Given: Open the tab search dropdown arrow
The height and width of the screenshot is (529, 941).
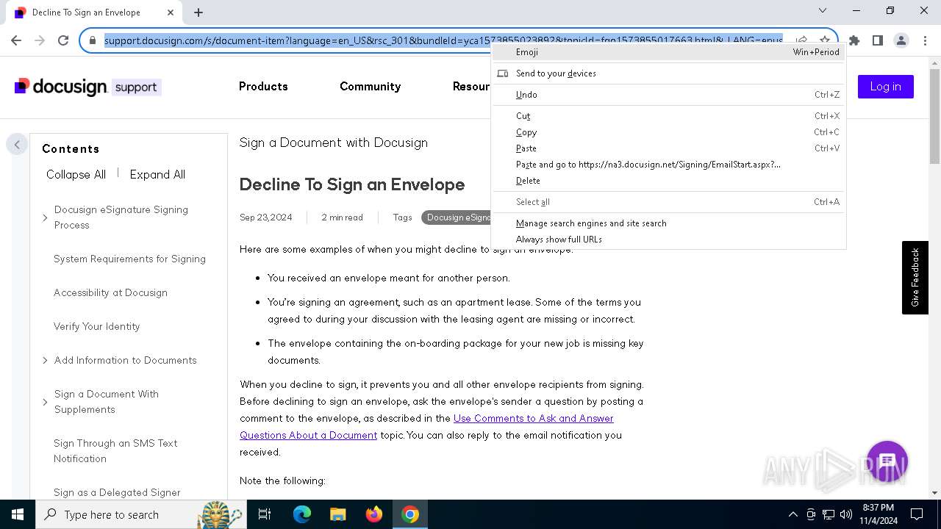Looking at the screenshot, I should (823, 10).
